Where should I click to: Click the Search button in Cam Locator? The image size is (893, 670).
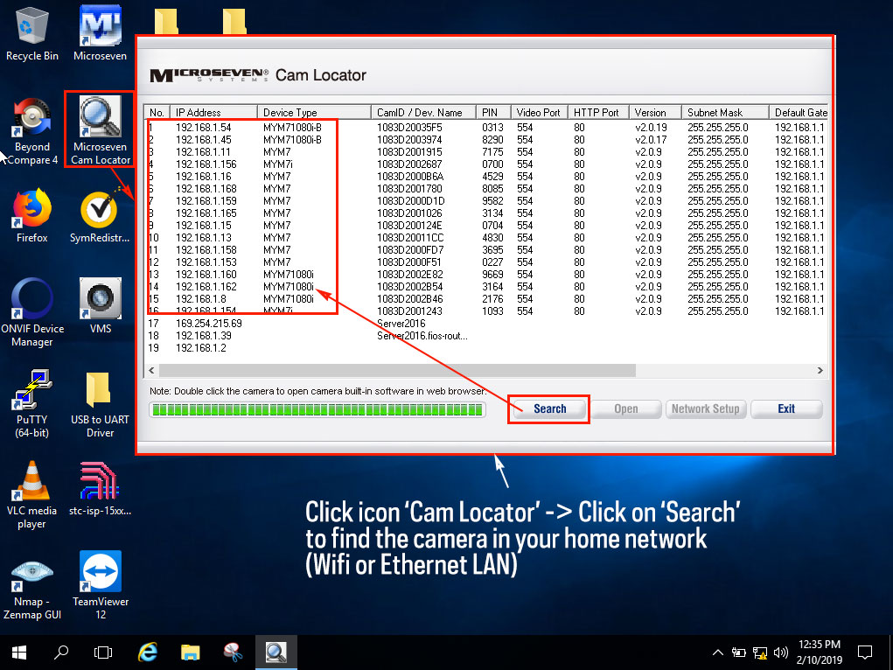[x=549, y=409]
